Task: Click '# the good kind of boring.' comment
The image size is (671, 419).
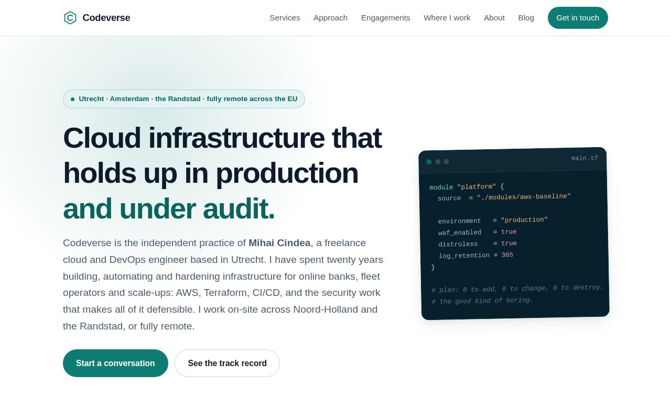Action: pos(482,301)
